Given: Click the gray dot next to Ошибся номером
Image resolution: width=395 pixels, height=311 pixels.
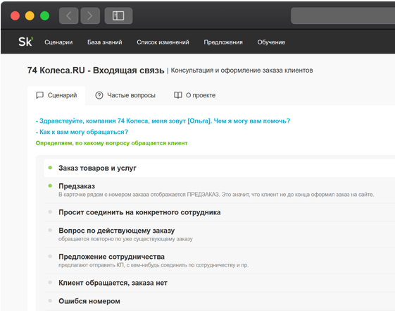Looking at the screenshot, I should [x=50, y=300].
